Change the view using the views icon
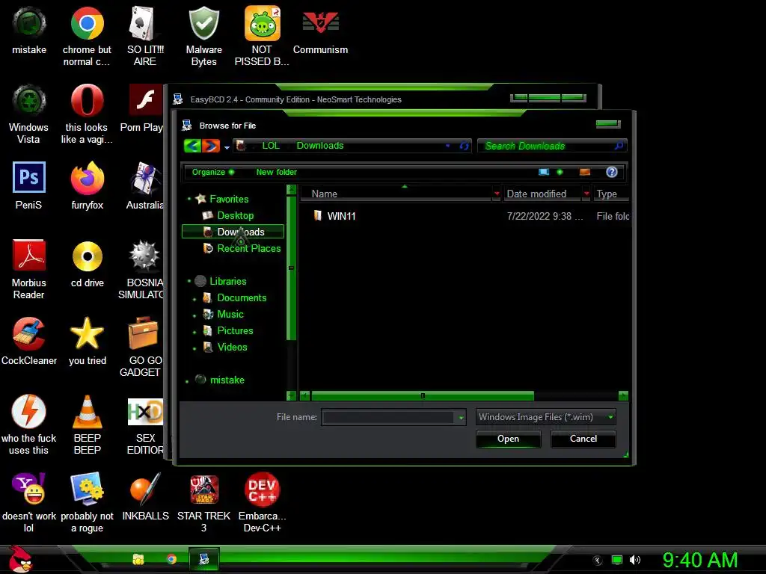The image size is (766, 574). [x=544, y=172]
